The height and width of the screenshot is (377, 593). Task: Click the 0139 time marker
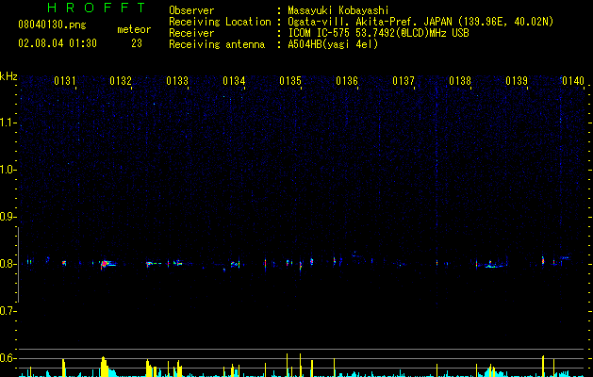[x=517, y=81]
